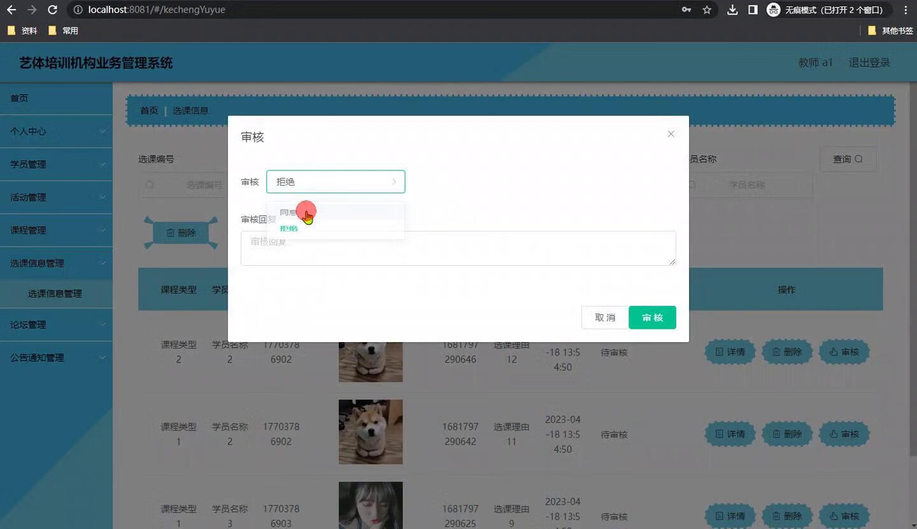Go back using the browser back arrow
The width and height of the screenshot is (917, 529).
pyautogui.click(x=11, y=10)
